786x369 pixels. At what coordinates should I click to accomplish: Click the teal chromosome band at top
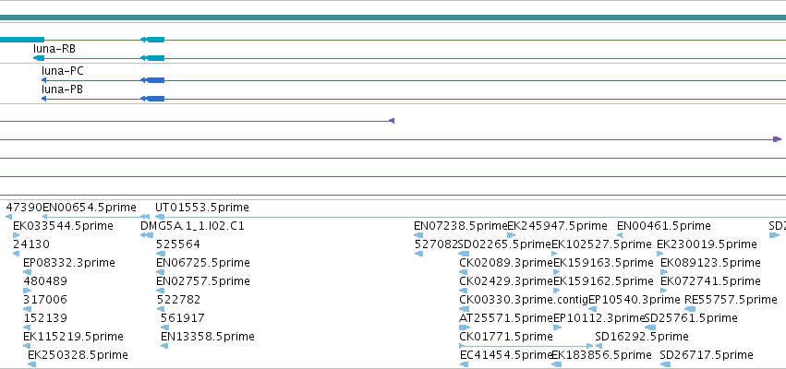(393, 18)
